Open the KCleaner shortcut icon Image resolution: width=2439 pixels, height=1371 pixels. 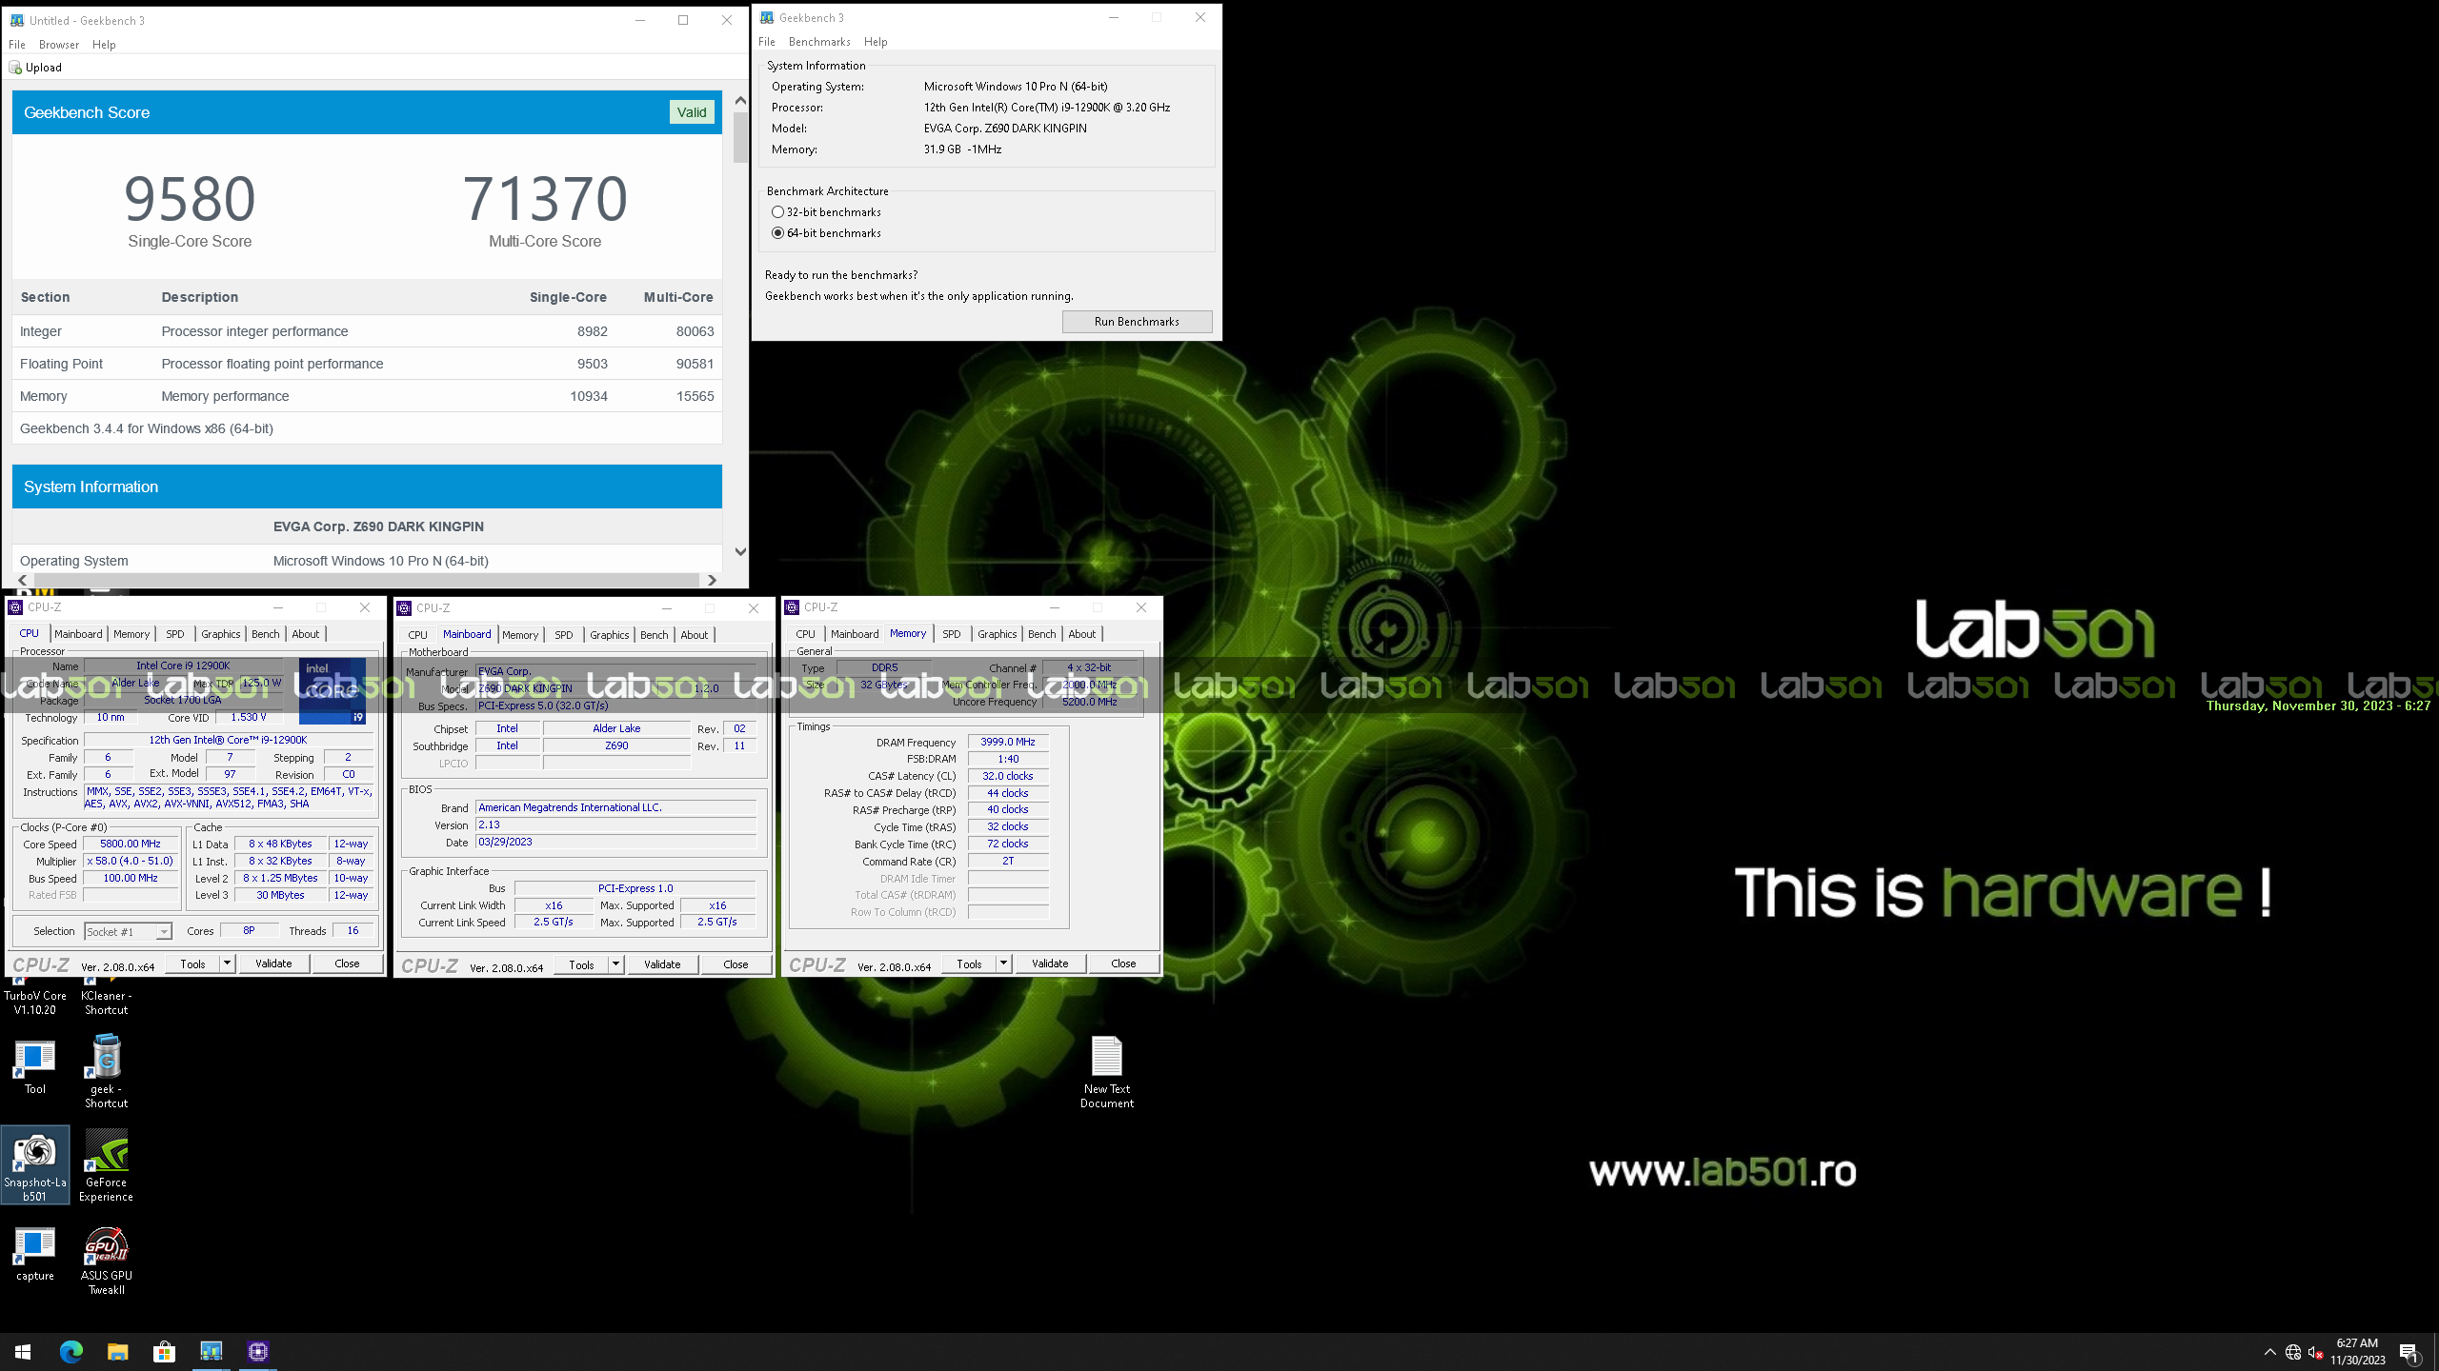point(106,995)
